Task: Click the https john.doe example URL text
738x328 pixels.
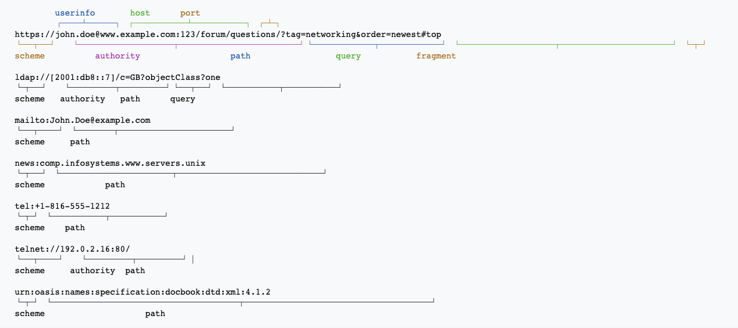Action: click(228, 35)
